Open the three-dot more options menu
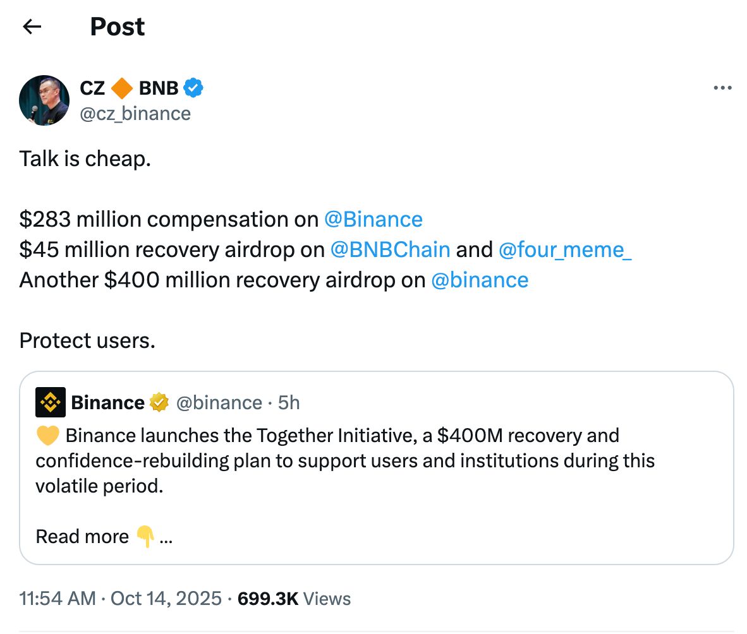 (x=722, y=88)
